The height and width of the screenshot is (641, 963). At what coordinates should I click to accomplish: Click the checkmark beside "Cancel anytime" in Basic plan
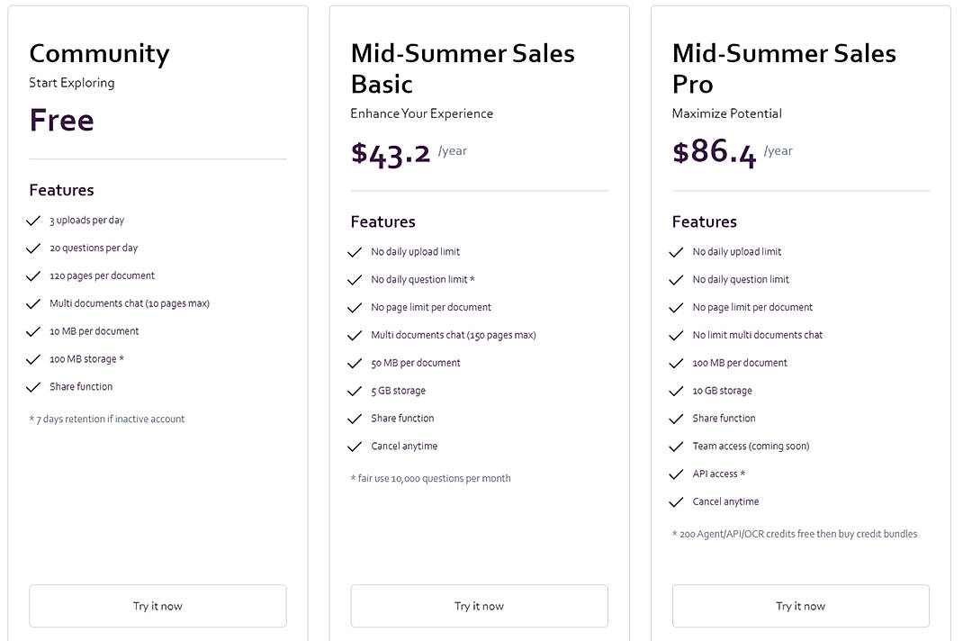pos(355,447)
